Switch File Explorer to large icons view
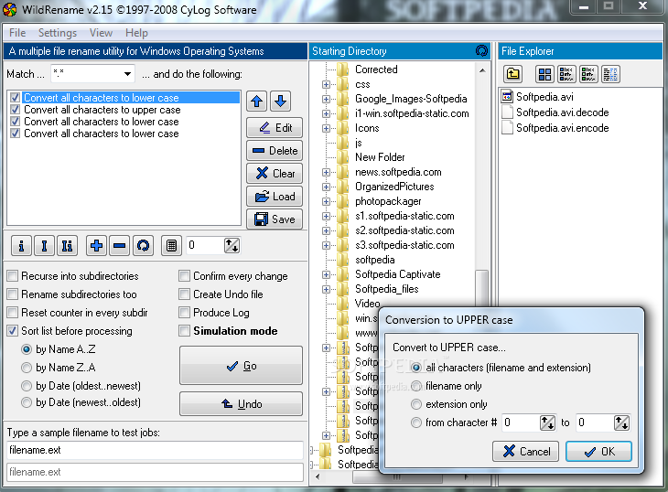 click(x=544, y=74)
